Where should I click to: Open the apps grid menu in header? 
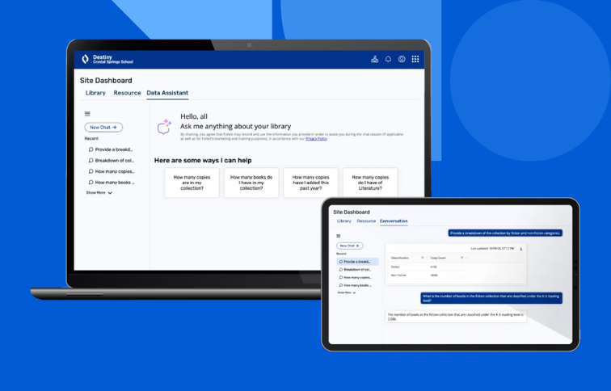415,59
